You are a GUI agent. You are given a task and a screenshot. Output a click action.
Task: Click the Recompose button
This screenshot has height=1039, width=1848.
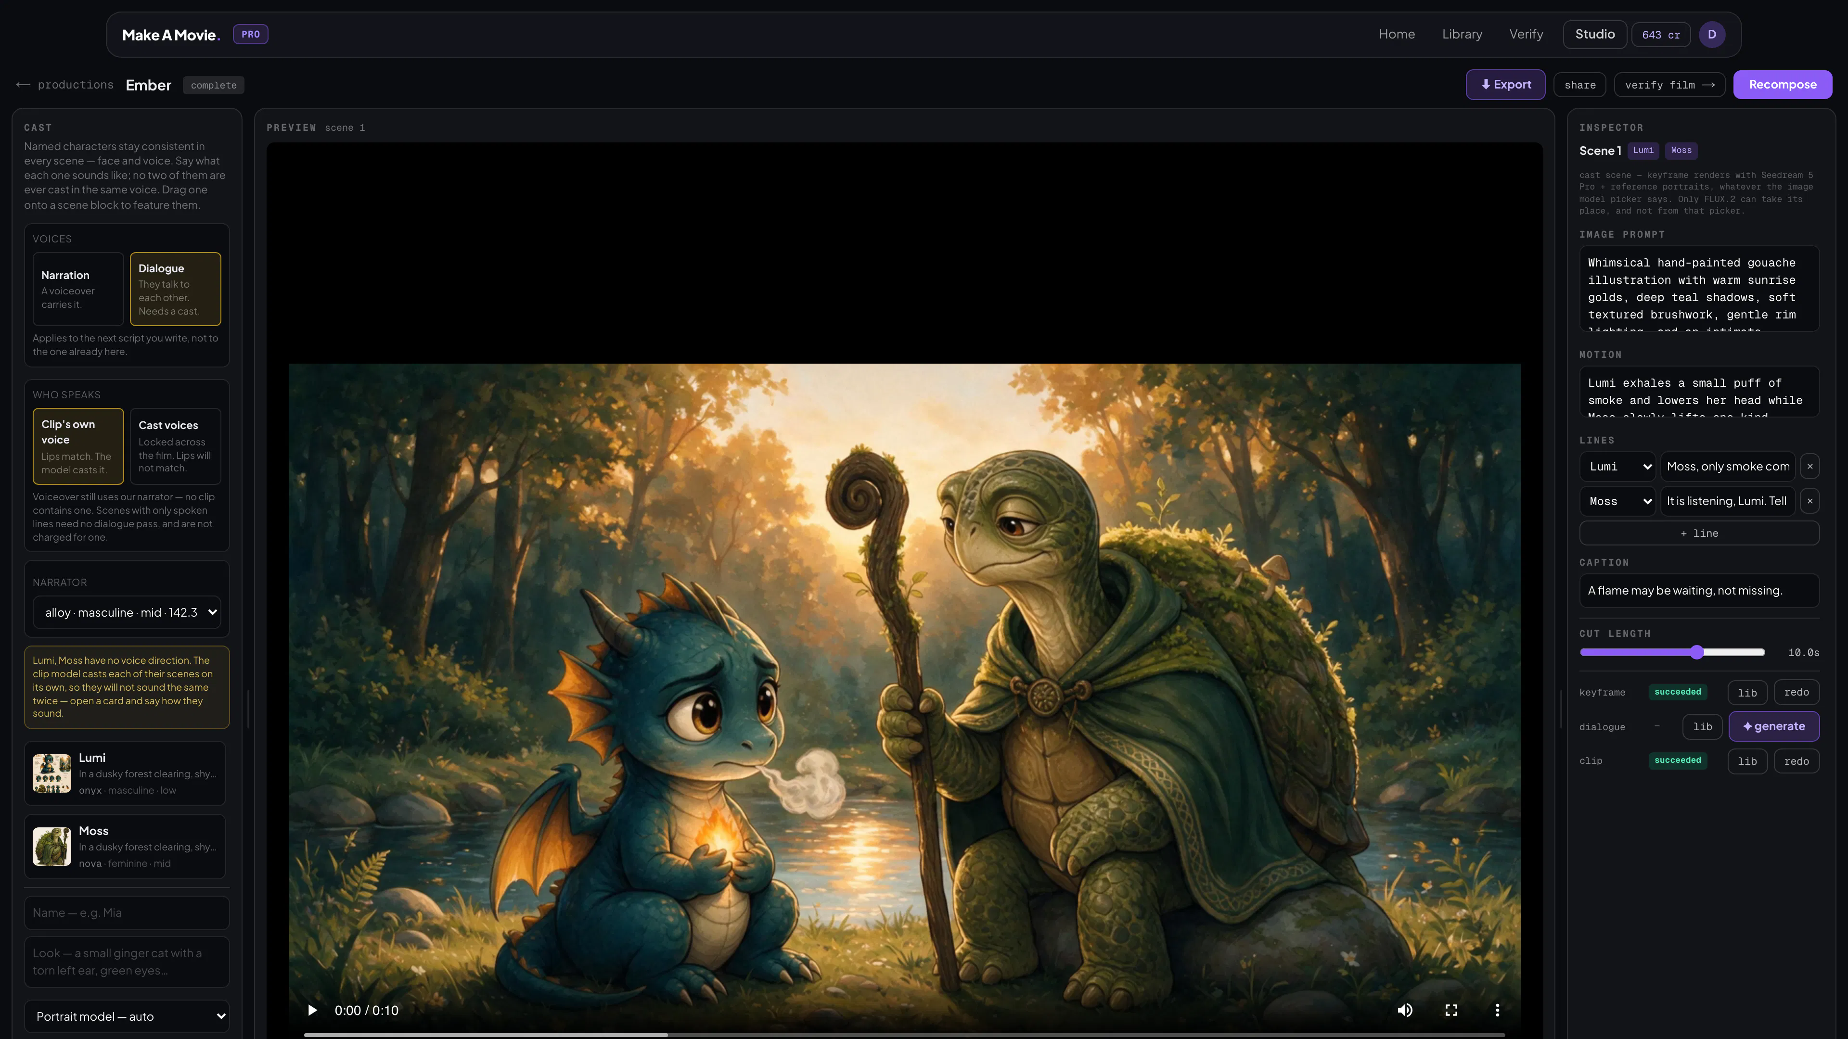pos(1782,85)
